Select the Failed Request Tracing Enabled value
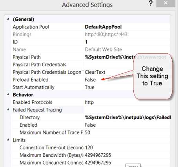 click(90, 125)
